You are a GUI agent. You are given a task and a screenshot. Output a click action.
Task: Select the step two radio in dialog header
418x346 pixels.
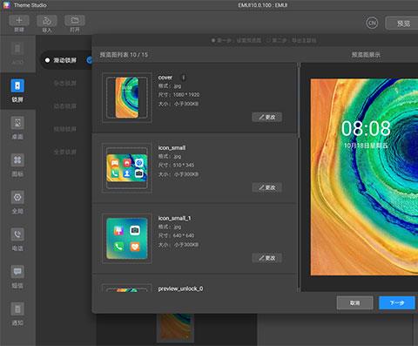[268, 40]
